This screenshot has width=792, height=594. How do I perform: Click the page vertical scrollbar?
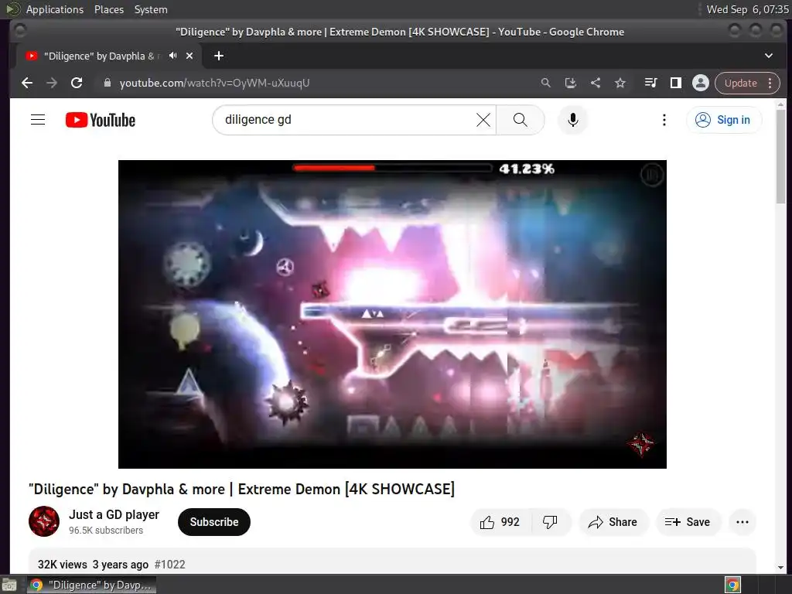click(x=781, y=155)
